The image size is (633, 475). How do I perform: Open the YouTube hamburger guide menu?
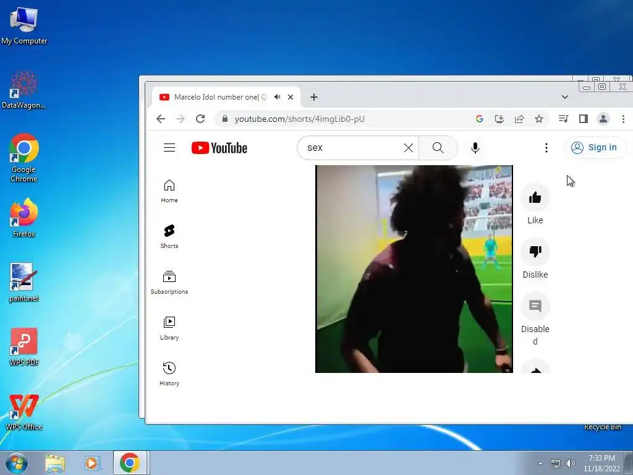(x=169, y=148)
